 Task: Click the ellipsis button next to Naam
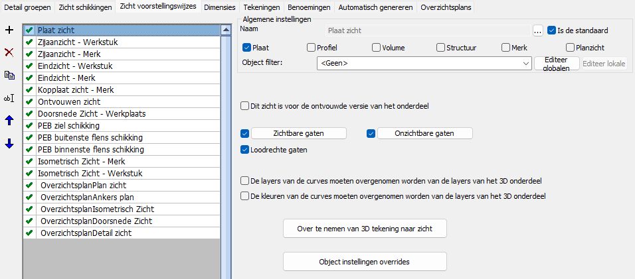(x=538, y=30)
